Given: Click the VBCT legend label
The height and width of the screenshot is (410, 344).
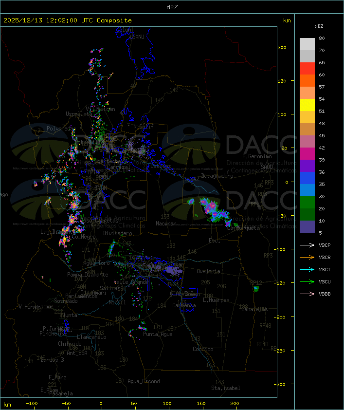Looking at the screenshot, I should [x=325, y=270].
